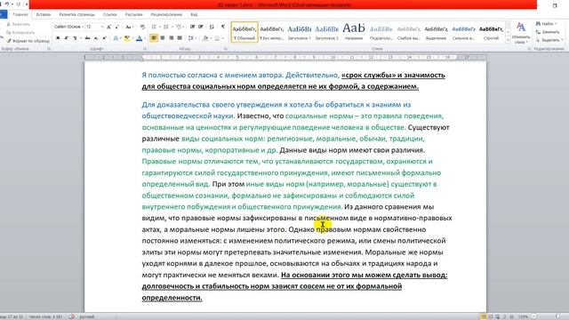Center the paragraph text
The image size is (569, 320).
pyautogui.click(x=162, y=38)
